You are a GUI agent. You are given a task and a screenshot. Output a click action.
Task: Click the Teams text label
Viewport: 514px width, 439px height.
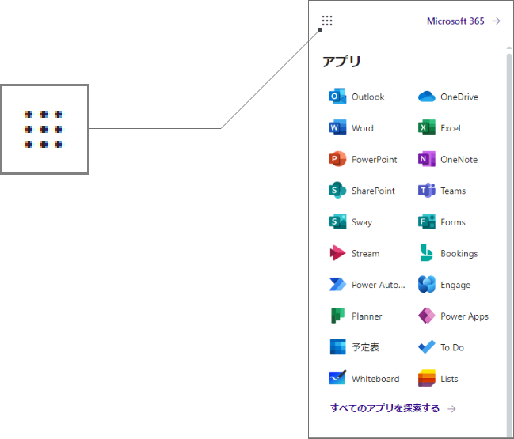coord(453,191)
